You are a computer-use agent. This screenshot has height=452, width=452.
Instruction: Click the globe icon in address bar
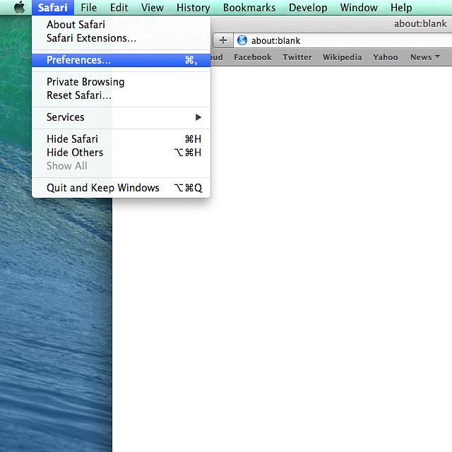[242, 40]
